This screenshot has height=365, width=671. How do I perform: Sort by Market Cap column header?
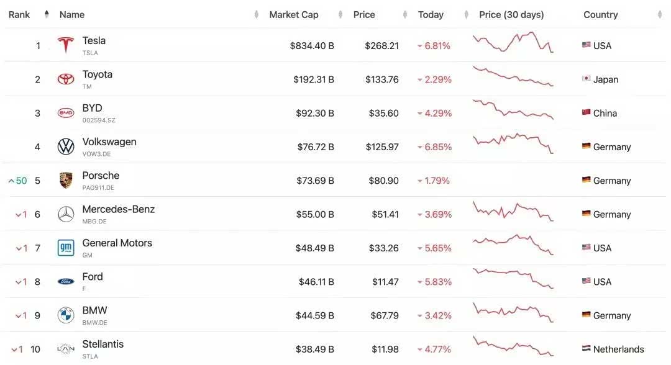tap(294, 14)
